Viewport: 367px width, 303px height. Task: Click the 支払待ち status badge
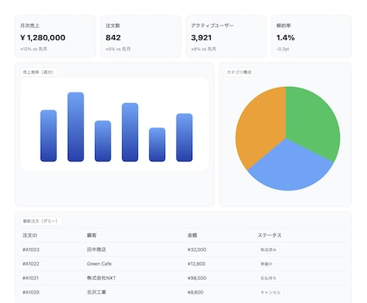pyautogui.click(x=268, y=278)
